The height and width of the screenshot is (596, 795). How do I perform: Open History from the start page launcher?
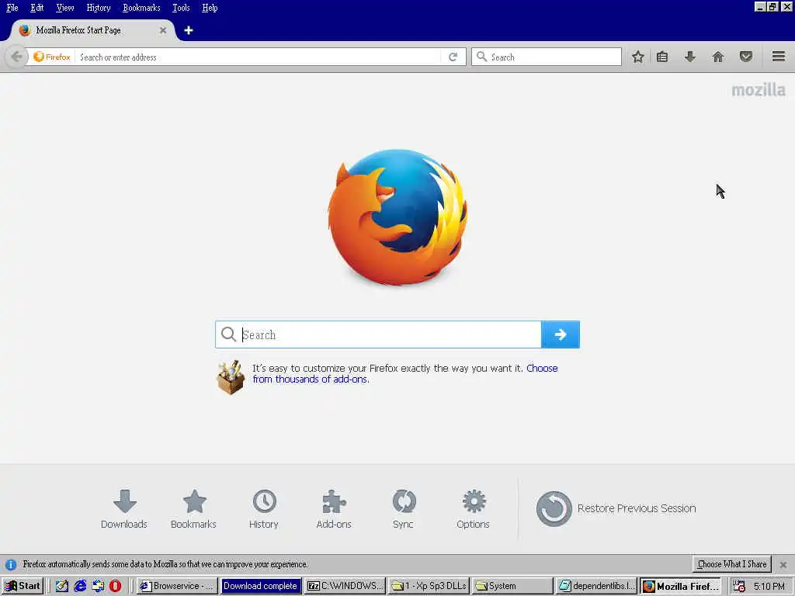[x=264, y=509]
